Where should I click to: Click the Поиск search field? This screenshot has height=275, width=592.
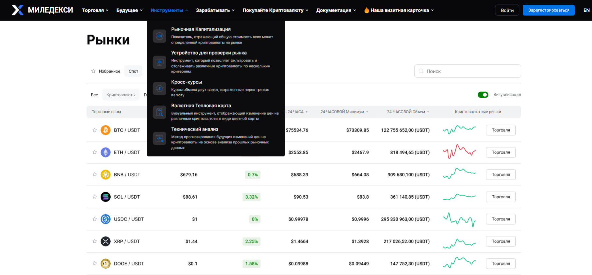point(467,71)
